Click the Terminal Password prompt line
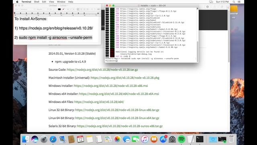257x145 pixels. pyautogui.click(x=112, y=61)
